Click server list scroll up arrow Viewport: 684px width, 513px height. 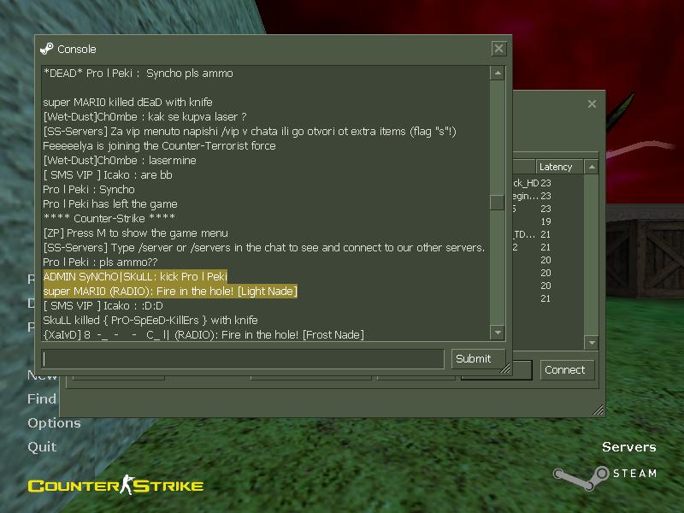point(592,167)
